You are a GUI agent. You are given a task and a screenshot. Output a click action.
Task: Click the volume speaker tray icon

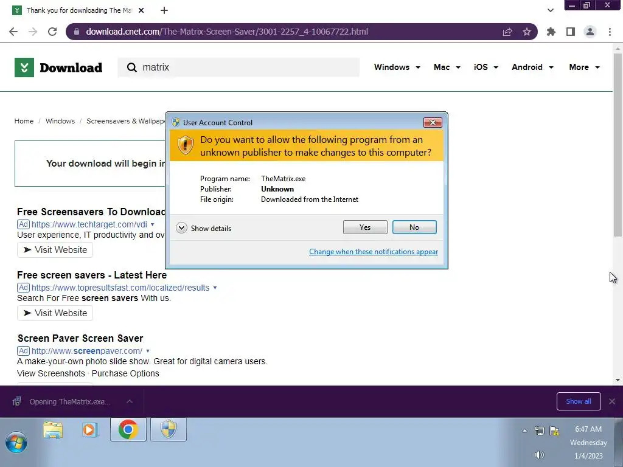tap(539, 455)
